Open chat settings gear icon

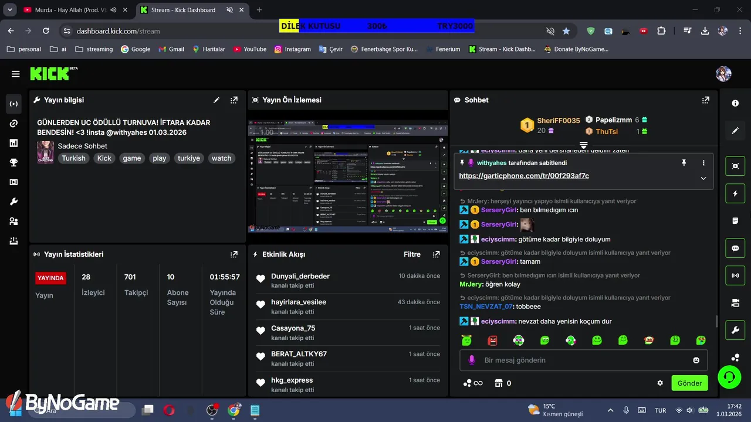[x=660, y=383]
